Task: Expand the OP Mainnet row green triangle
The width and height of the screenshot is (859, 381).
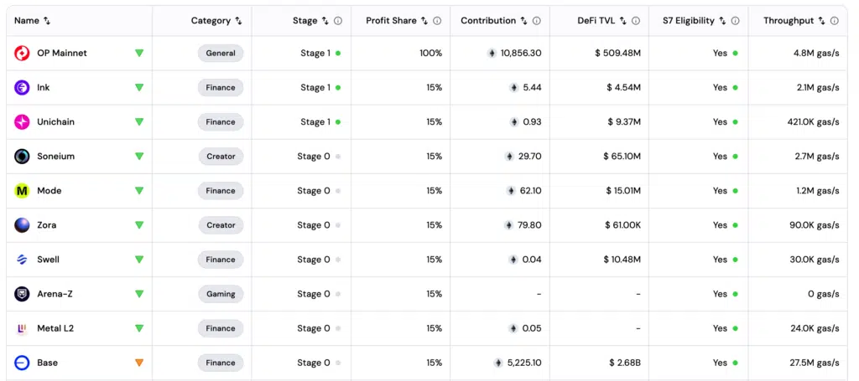Action: tap(139, 53)
